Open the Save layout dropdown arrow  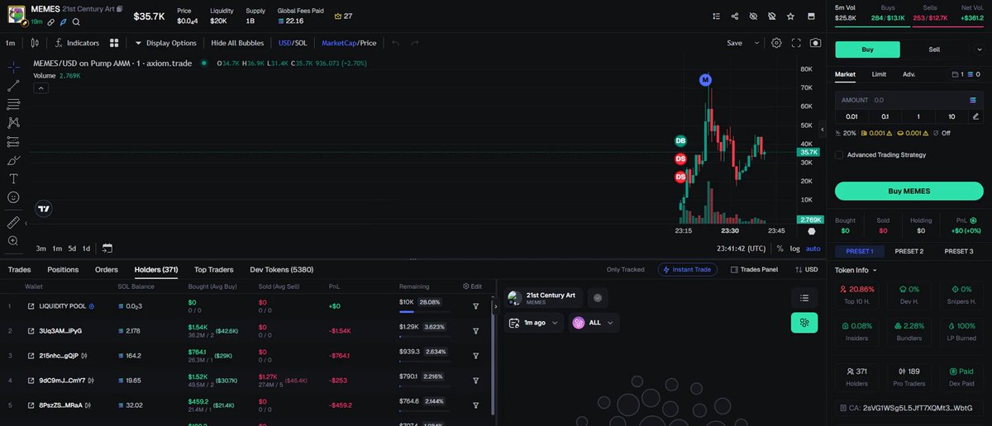tap(756, 43)
